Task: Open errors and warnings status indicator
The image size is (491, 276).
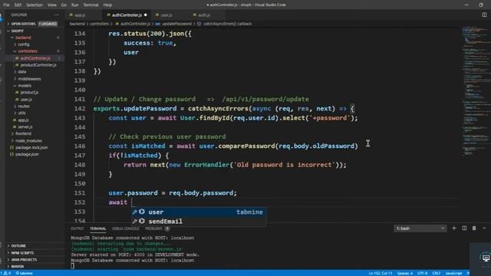Action: click(x=6, y=273)
